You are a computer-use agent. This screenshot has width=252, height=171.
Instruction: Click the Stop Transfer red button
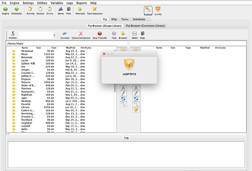click(x=100, y=33)
